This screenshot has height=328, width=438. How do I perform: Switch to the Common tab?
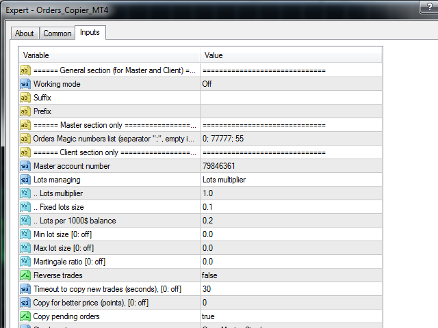click(57, 33)
